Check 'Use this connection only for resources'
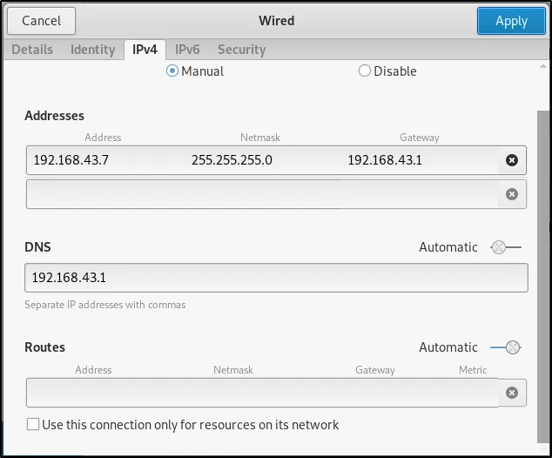Screen dimensions: 552x458 click(x=33, y=425)
